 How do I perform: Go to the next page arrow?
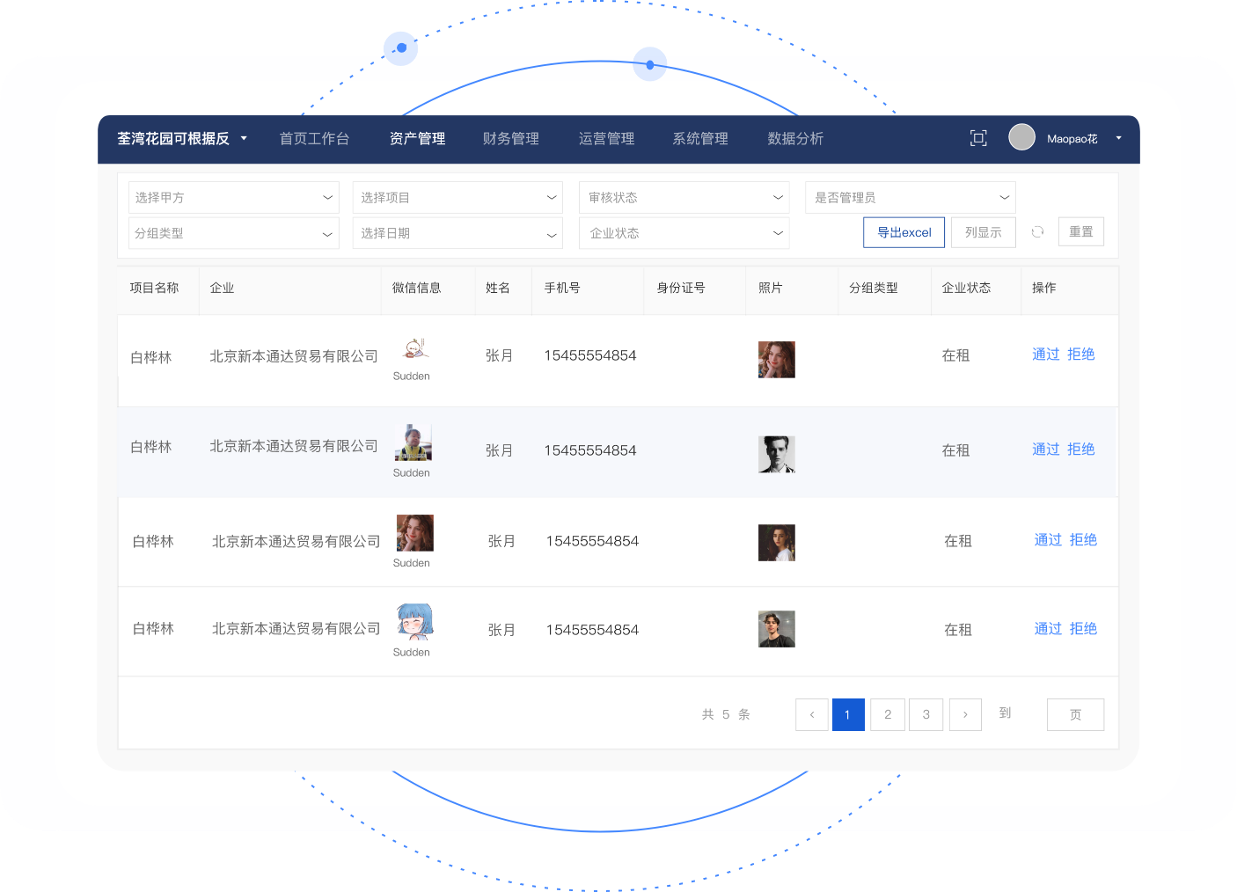click(x=965, y=714)
